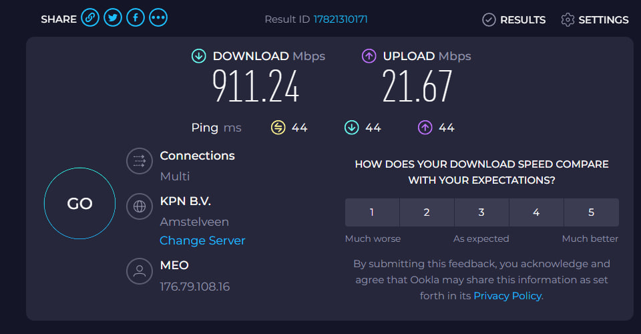Rate download speed as 1

click(372, 212)
